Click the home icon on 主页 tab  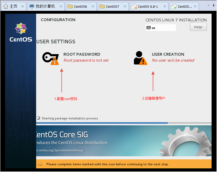(x=6, y=6)
